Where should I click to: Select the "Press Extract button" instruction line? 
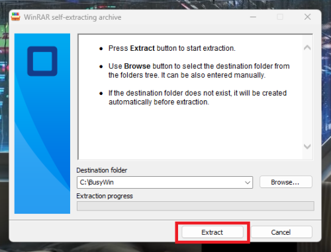pos(172,48)
